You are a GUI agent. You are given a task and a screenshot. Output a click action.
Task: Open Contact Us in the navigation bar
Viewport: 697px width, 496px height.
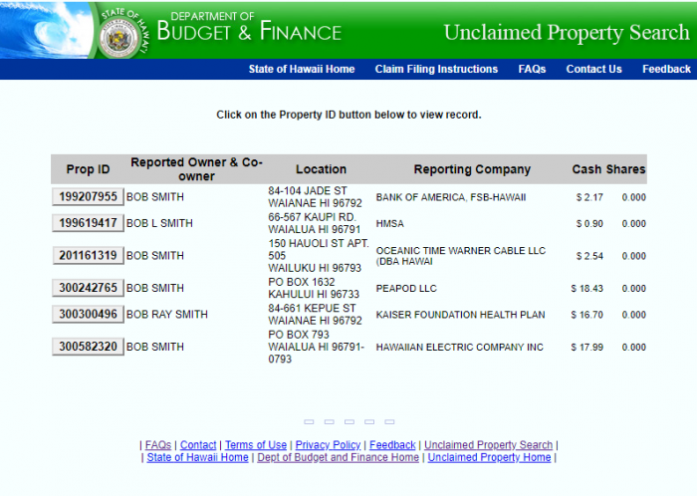(x=593, y=69)
